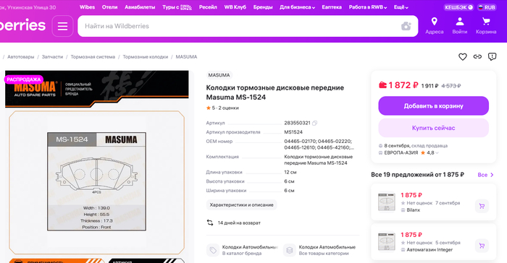Click the wallet price icon

(382, 85)
